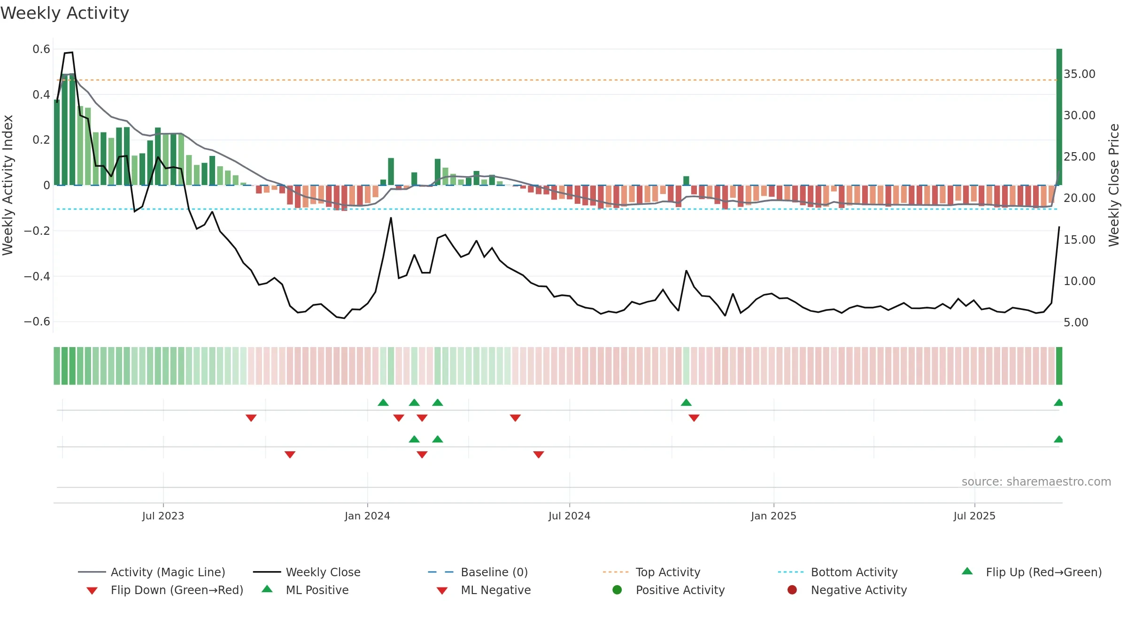This screenshot has height=634, width=1127.
Task: Click the Jul 2025 x-axis label
Action: 974,516
